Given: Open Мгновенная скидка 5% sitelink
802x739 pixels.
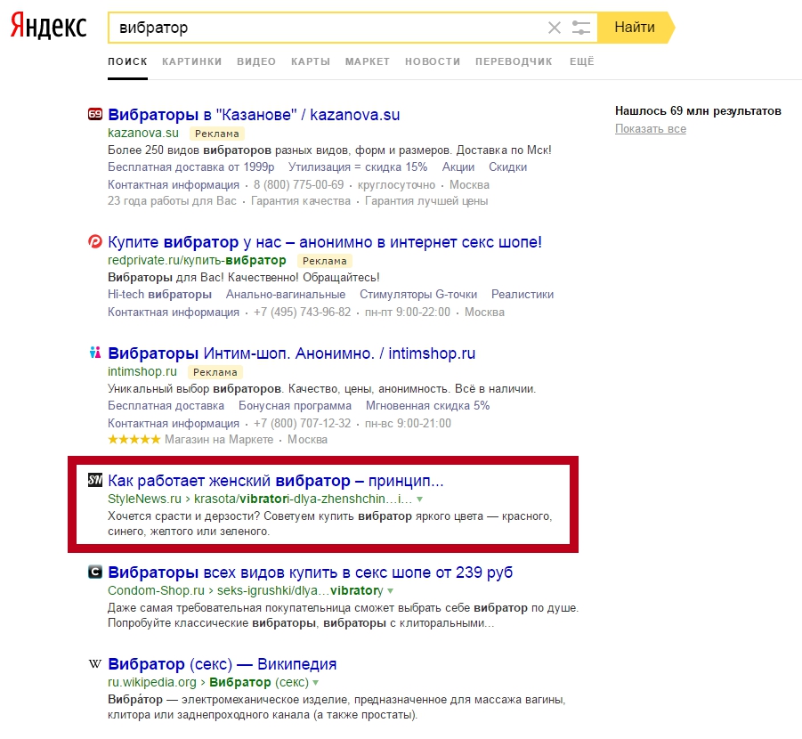Looking at the screenshot, I should [x=427, y=406].
